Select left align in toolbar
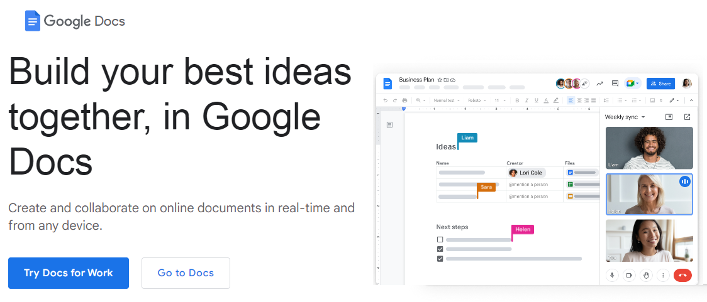Image resolution: width=707 pixels, height=302 pixels. coord(571,100)
